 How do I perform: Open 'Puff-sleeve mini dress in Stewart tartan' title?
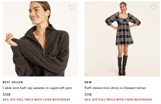pos(115,88)
